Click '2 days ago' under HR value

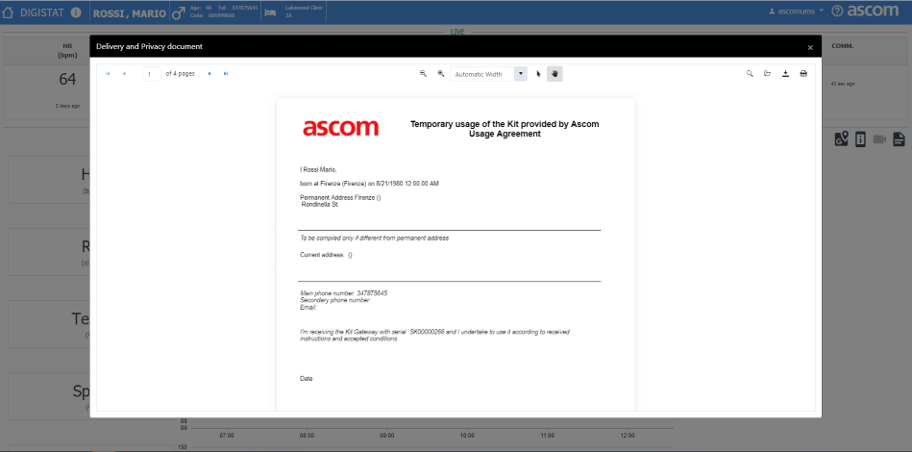[67, 106]
